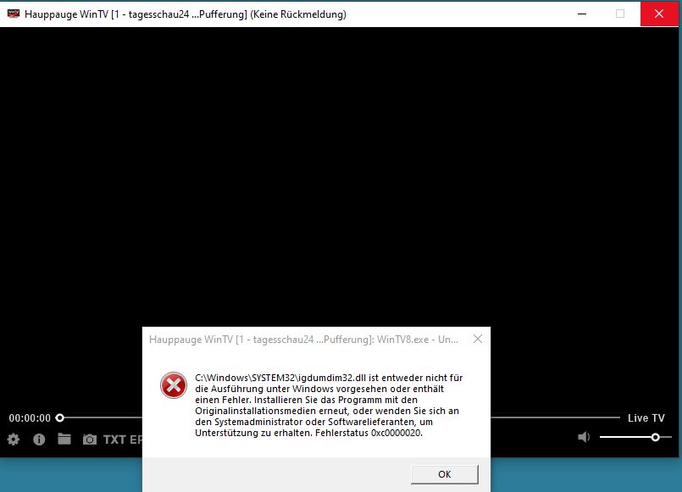682x492 pixels.
Task: Maximize the Hauppauge WinTV window
Action: (x=620, y=14)
